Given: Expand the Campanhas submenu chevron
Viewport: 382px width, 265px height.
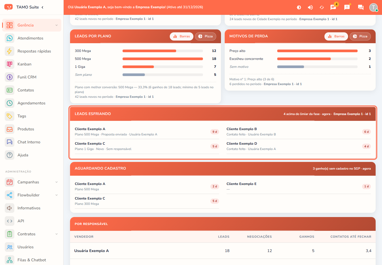Looking at the screenshot, I should (x=57, y=182).
